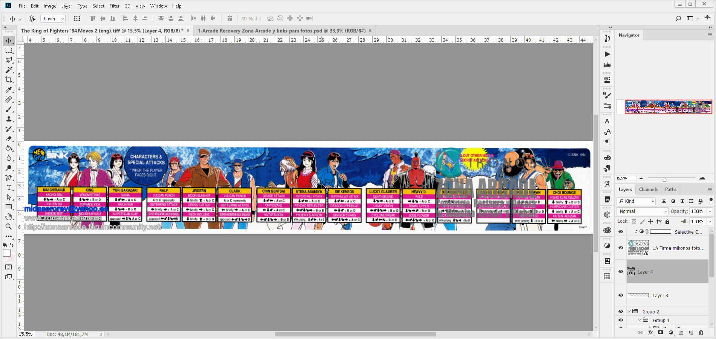Open the Normal blend mode dropdown
716x339 pixels.
642,211
